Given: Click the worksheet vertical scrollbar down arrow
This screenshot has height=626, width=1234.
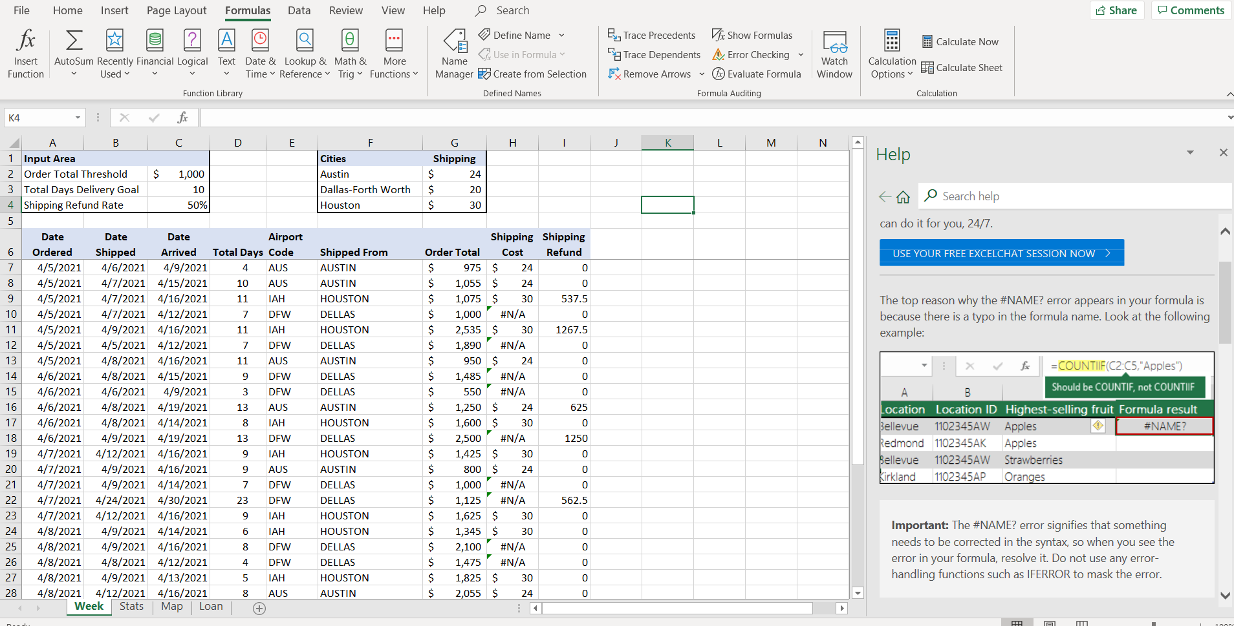Looking at the screenshot, I should (x=858, y=592).
